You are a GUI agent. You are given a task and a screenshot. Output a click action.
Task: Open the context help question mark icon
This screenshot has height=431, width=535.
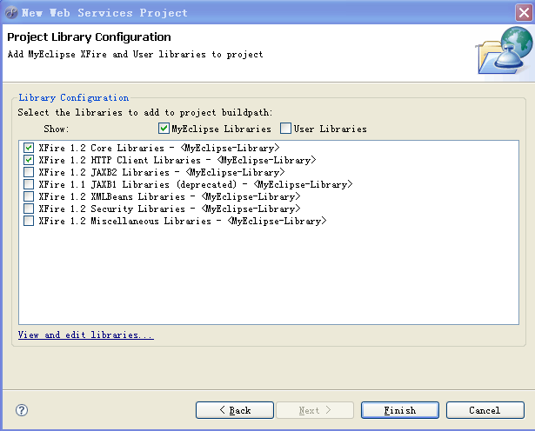point(22,410)
